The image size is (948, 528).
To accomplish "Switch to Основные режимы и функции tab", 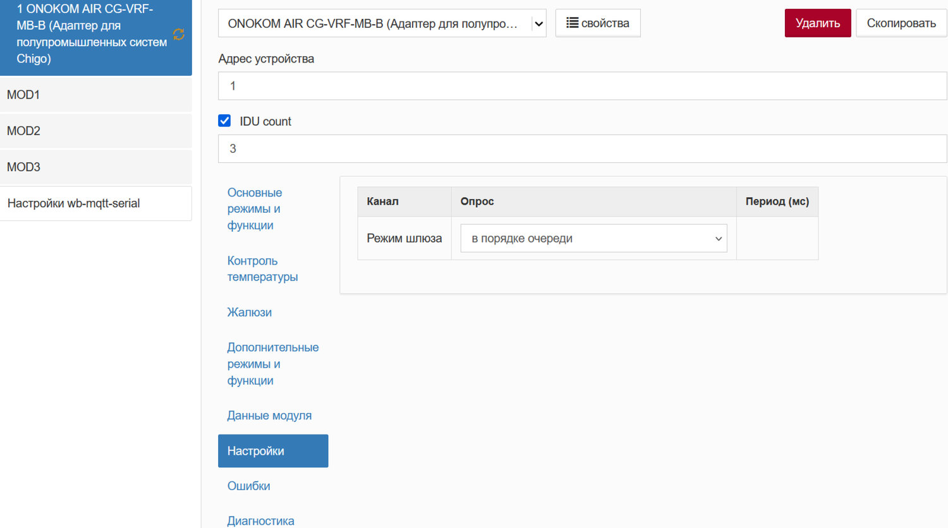I will coord(255,208).
